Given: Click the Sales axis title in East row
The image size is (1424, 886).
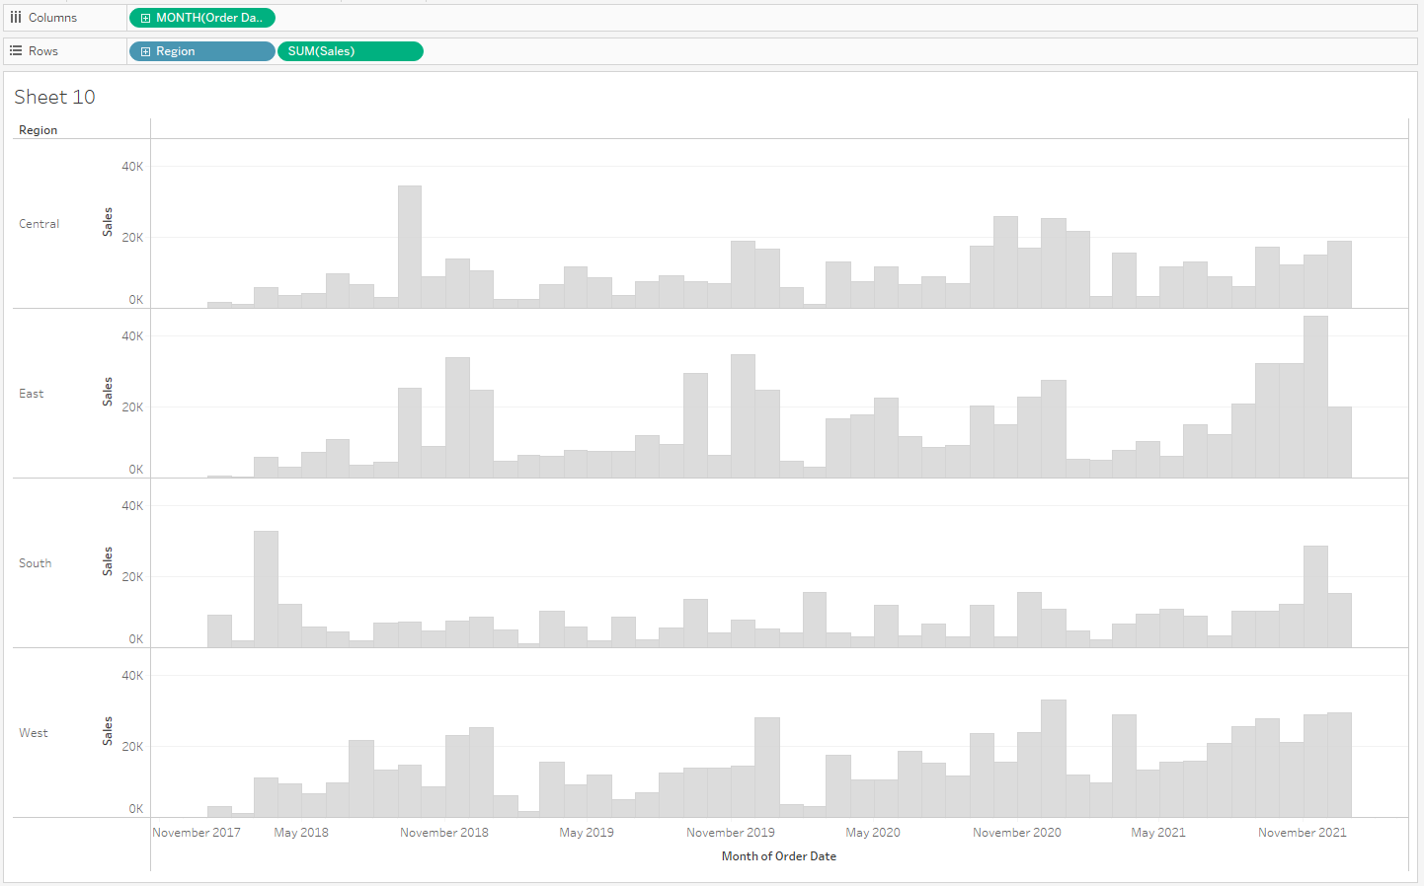Looking at the screenshot, I should click(108, 392).
